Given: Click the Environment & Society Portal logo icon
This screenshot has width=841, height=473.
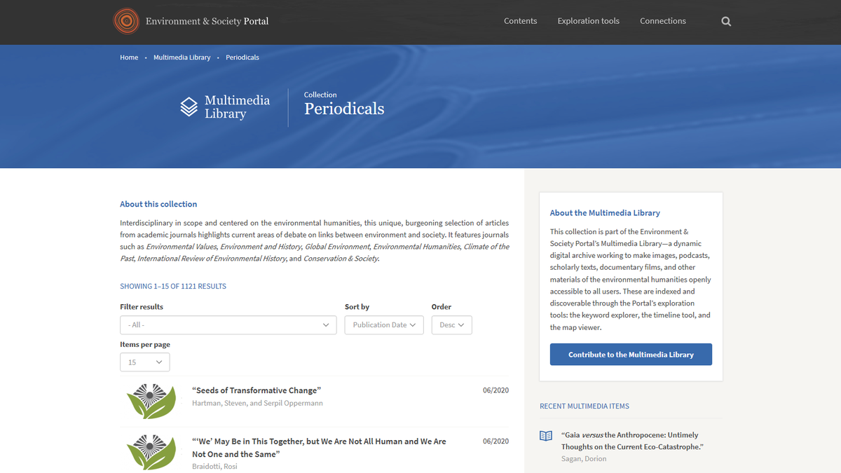Looking at the screenshot, I should [126, 21].
